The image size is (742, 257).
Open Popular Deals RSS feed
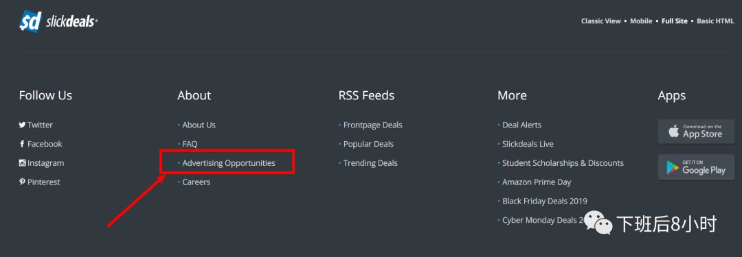[369, 144]
